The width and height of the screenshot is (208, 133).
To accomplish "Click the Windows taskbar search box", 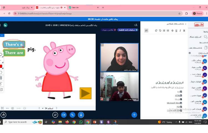I will [23, 122].
